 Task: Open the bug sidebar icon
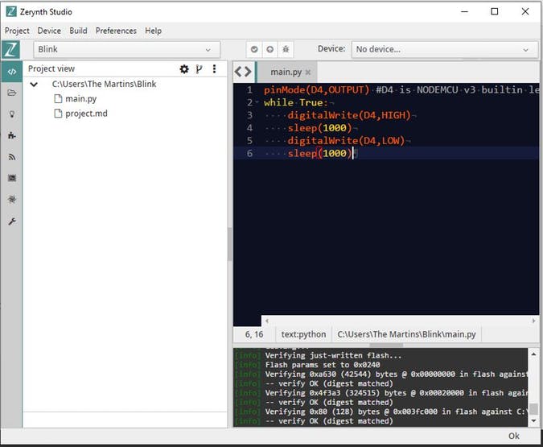12,200
